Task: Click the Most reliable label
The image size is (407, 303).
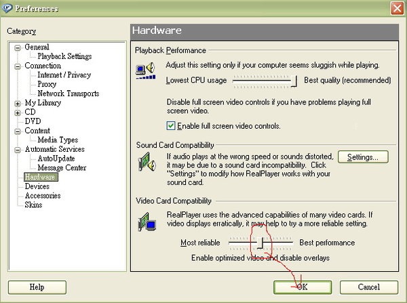Action: [200, 243]
